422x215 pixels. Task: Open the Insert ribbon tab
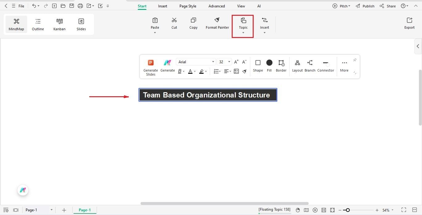coord(162,6)
